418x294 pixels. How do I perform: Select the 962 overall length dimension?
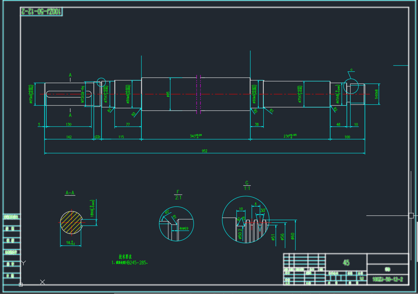[x=205, y=151]
